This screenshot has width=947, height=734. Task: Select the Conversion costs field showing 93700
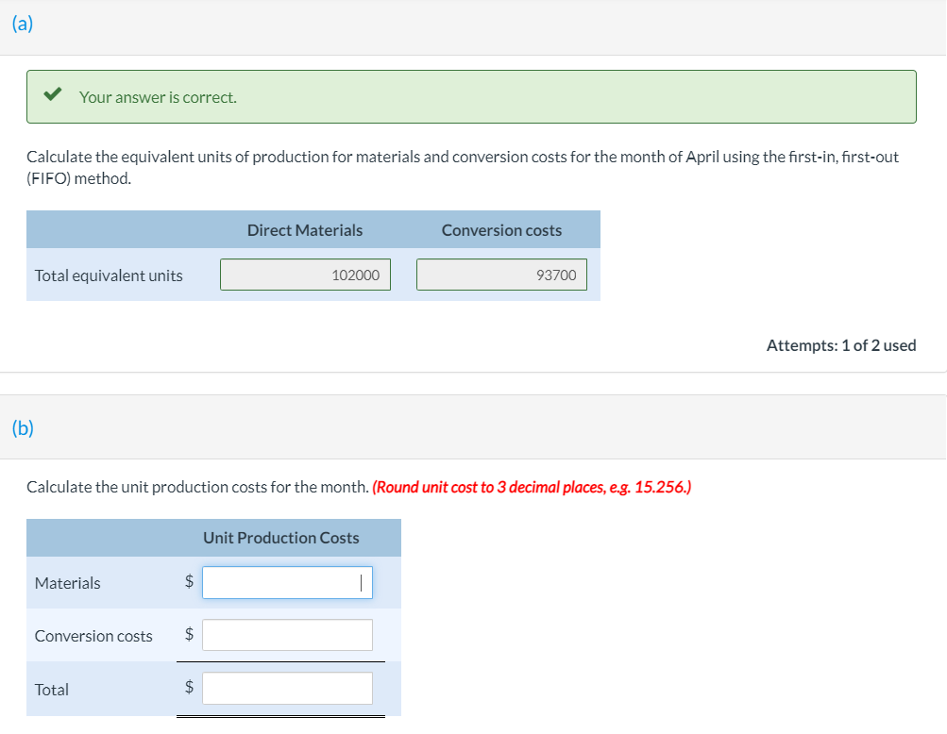point(501,275)
